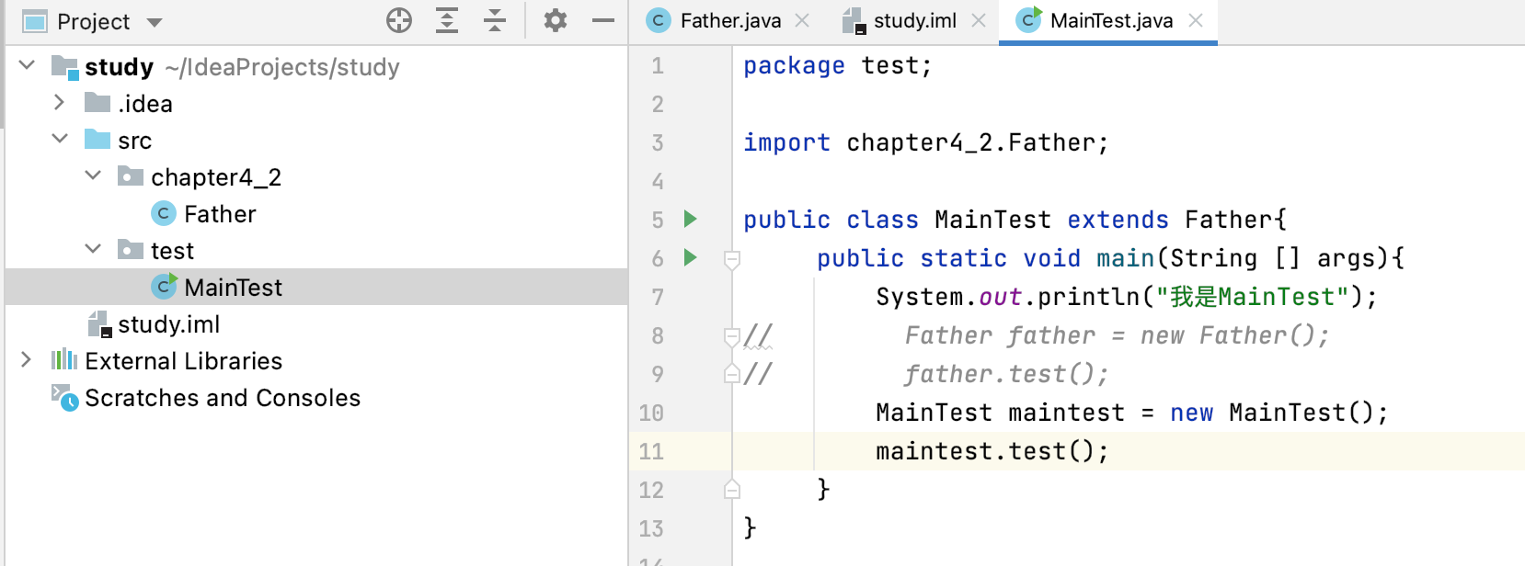
Task: Click the Father class icon in tree
Action: tap(163, 213)
